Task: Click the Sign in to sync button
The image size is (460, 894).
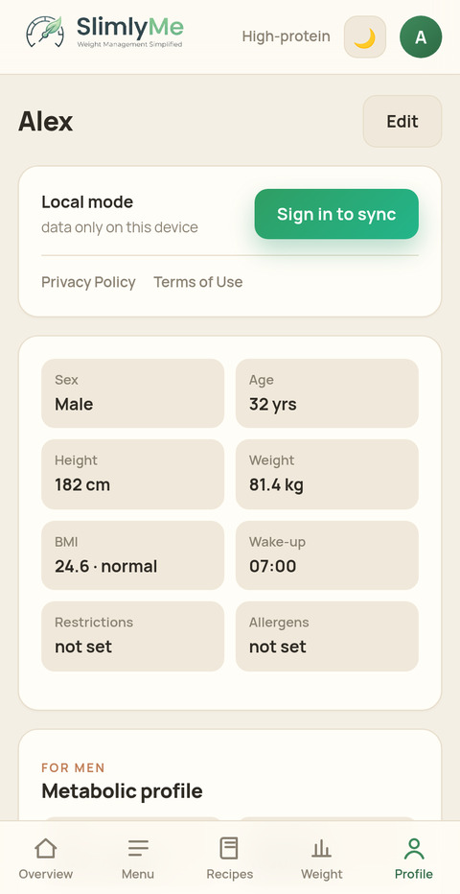Action: click(x=336, y=214)
